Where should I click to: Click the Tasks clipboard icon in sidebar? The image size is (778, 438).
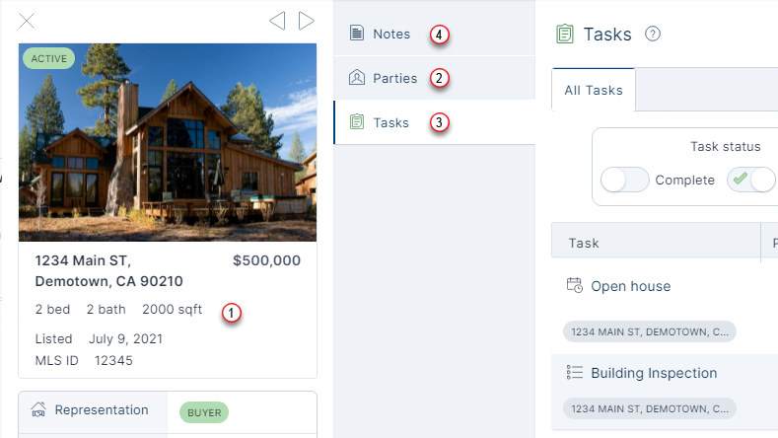coord(356,122)
